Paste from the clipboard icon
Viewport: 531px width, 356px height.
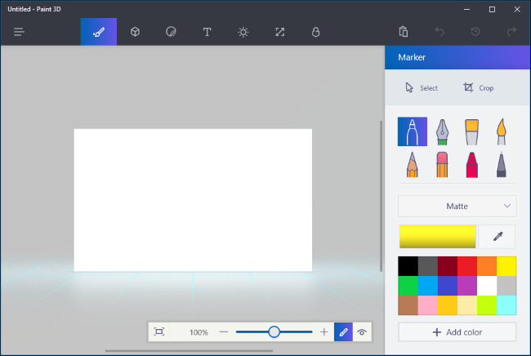403,32
